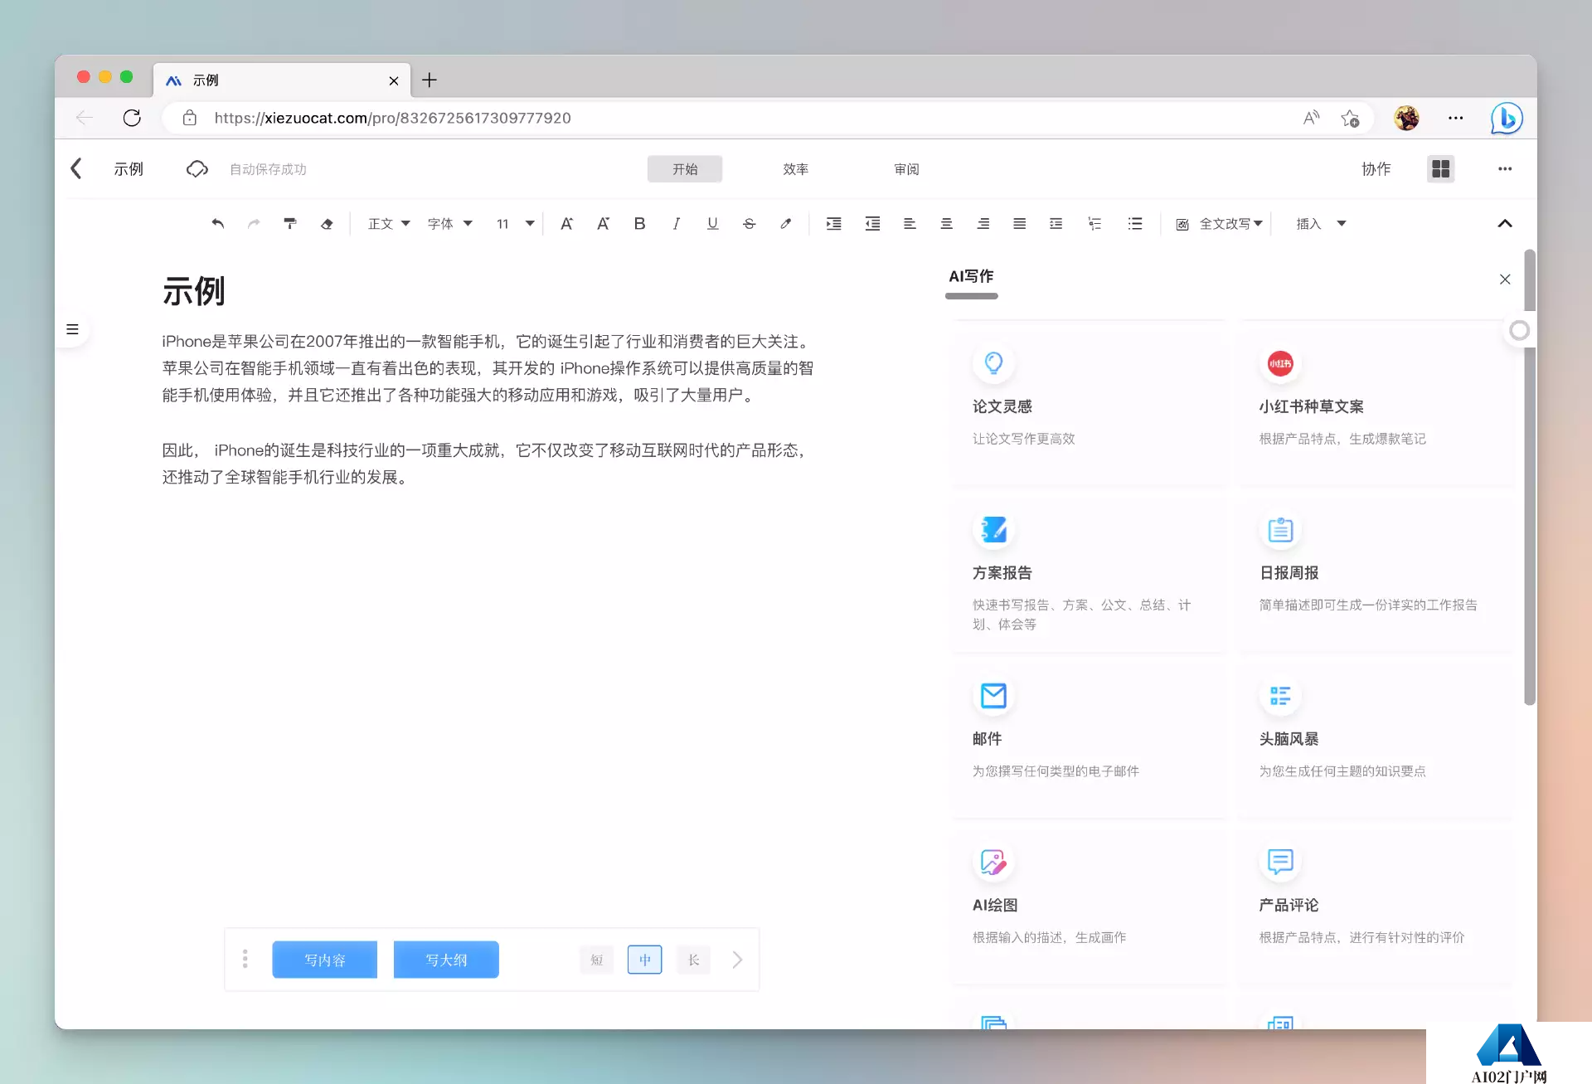Toggle strikethrough formatting
Viewport: 1592px width, 1084px height.
[749, 223]
